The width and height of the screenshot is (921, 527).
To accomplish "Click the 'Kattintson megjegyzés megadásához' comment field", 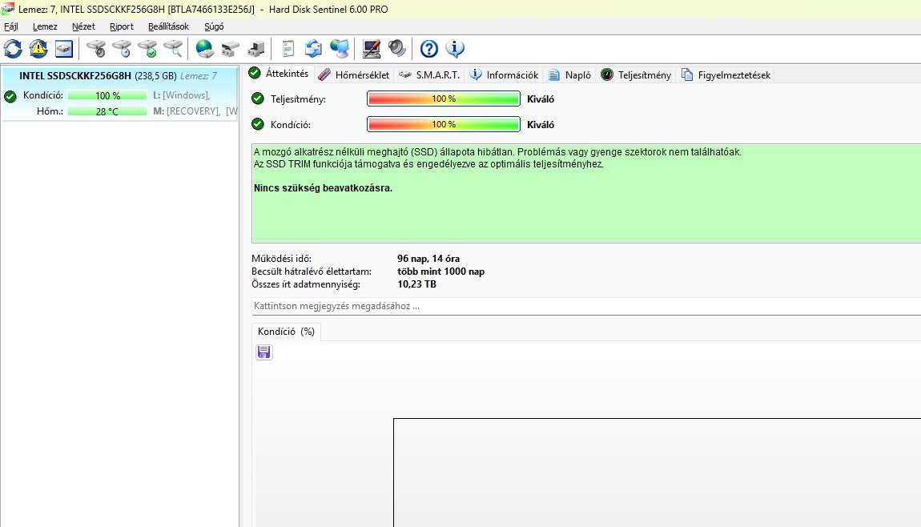I will pyautogui.click(x=586, y=306).
